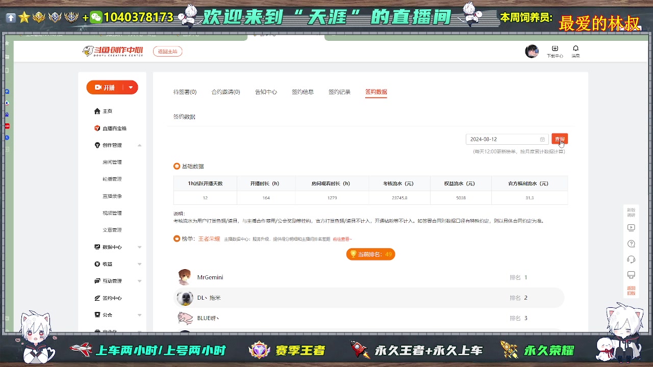Click the 返回主站 button
Viewport: 653px width, 367px height.
tap(167, 51)
